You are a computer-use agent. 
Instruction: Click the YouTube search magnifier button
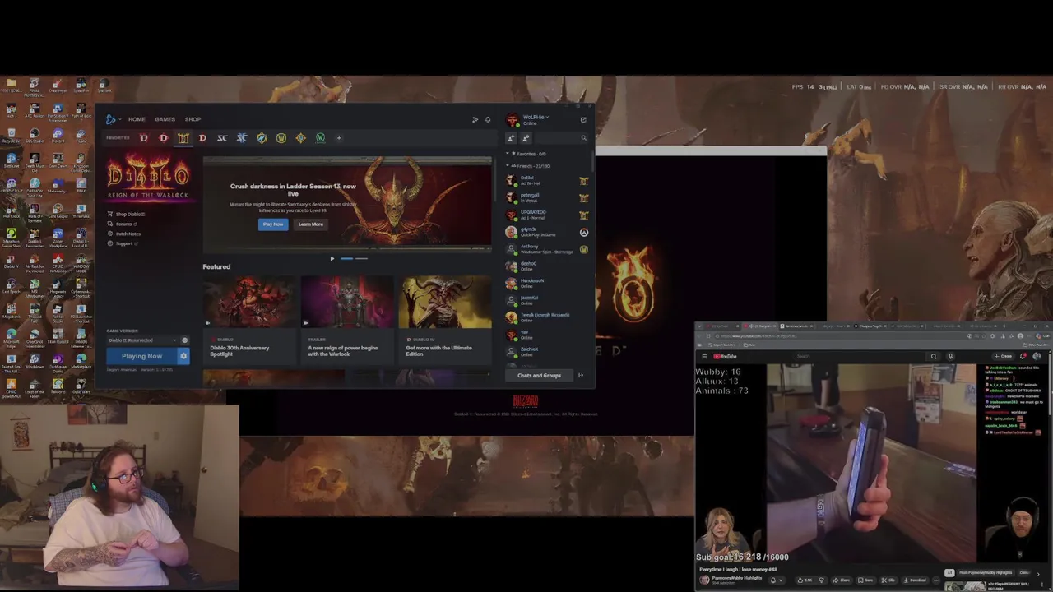tap(934, 356)
